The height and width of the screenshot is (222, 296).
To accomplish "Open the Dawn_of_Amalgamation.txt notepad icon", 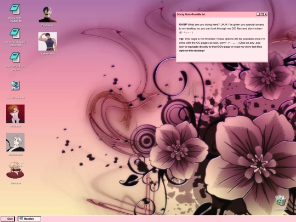I will 15,33.
